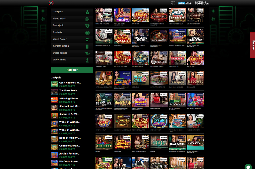Launch Crazy Balls live game
The image size is (255, 169).
(122, 36)
